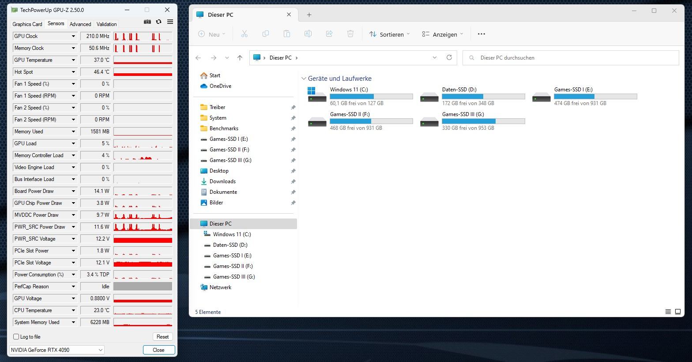Open Downloads in quick access
This screenshot has width=692, height=362.
coord(218,181)
